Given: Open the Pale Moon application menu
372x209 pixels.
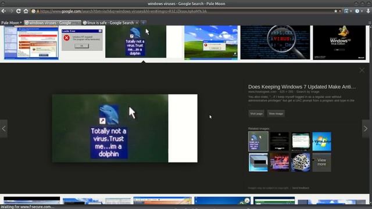Looking at the screenshot, I should pyautogui.click(x=11, y=23).
